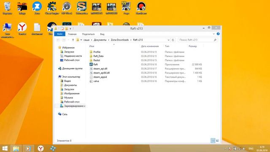270x152 pixels.
Task: Switch to the Главная ribbon tab
Action: pos(72,34)
